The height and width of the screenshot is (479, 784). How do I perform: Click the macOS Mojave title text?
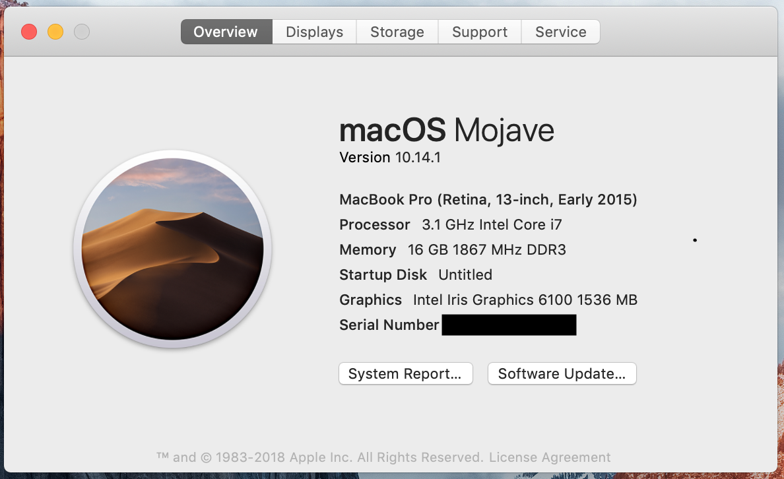[446, 130]
